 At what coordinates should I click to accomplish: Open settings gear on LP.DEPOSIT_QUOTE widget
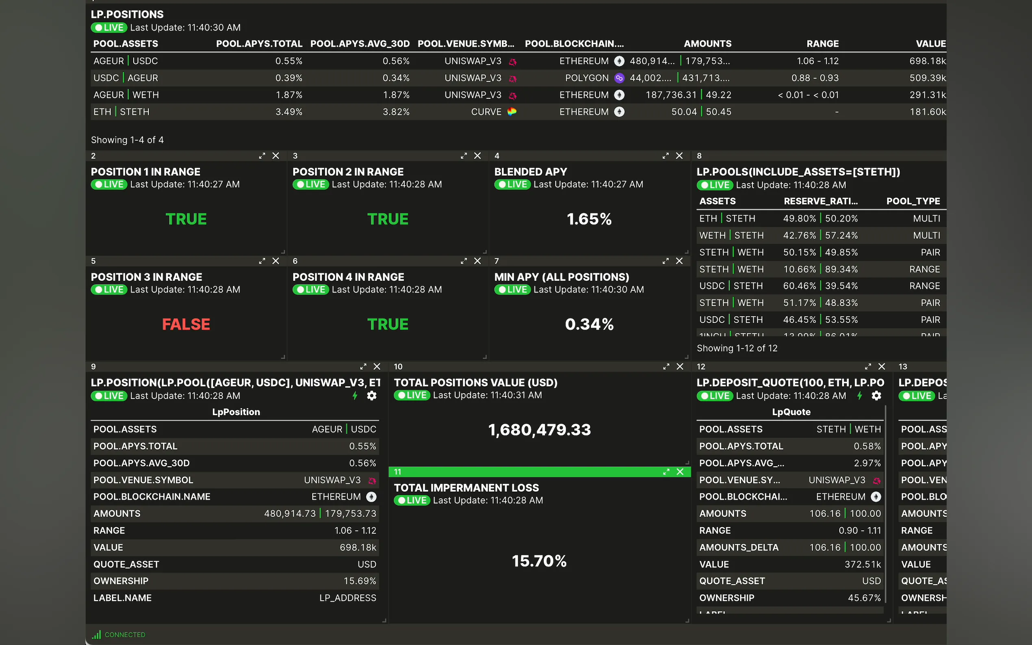click(x=876, y=396)
